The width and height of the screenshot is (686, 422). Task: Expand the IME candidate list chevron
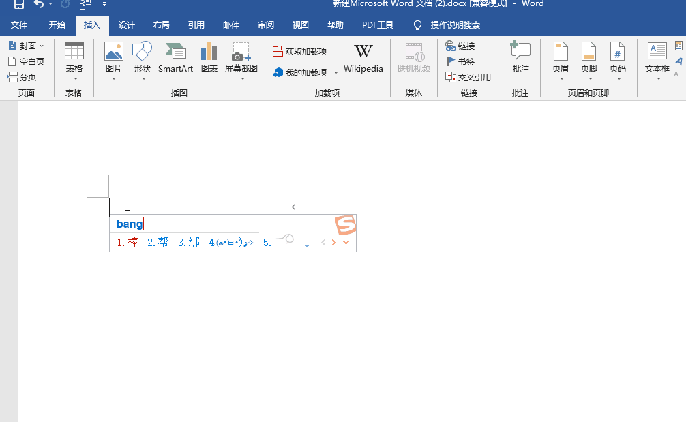pos(346,243)
